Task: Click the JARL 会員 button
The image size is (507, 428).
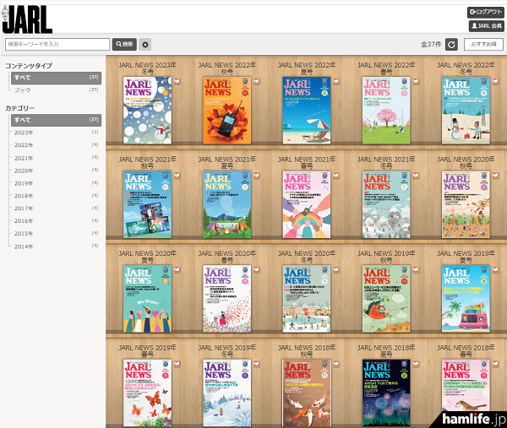Action: point(485,26)
